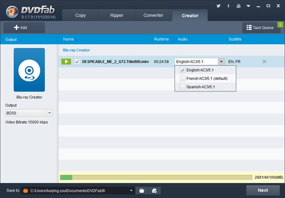Uncheck the DESPICABLE_ME_2_G72.Title800.mkv checkbox

(x=77, y=62)
